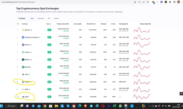183x109 pixels.
Task: Open the Windows Start menu
Action: [x=2, y=106]
